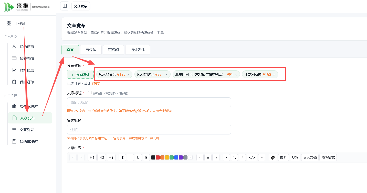The height and width of the screenshot is (193, 367).
Task: Apply strikethrough formatting
Action: [x=146, y=157]
